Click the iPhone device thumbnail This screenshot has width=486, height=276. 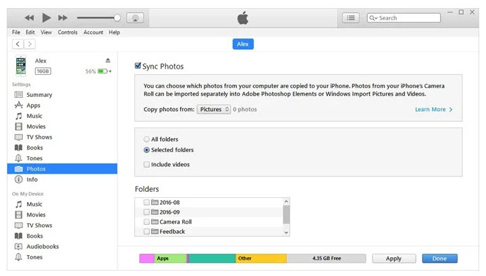(21, 66)
